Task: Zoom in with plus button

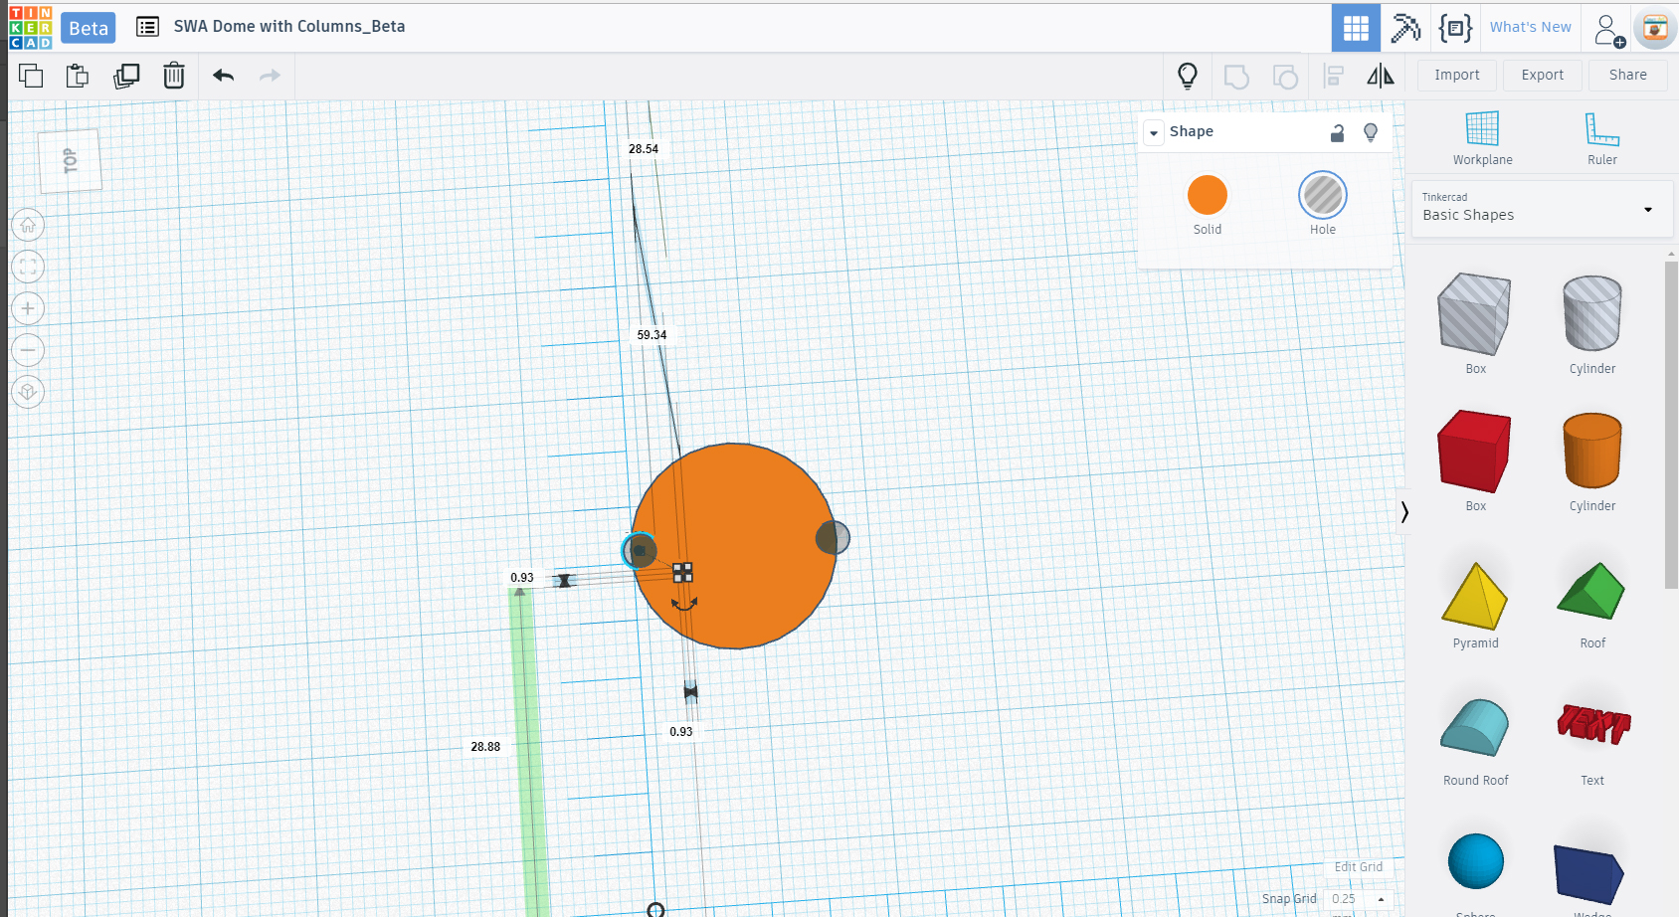Action: tap(28, 308)
